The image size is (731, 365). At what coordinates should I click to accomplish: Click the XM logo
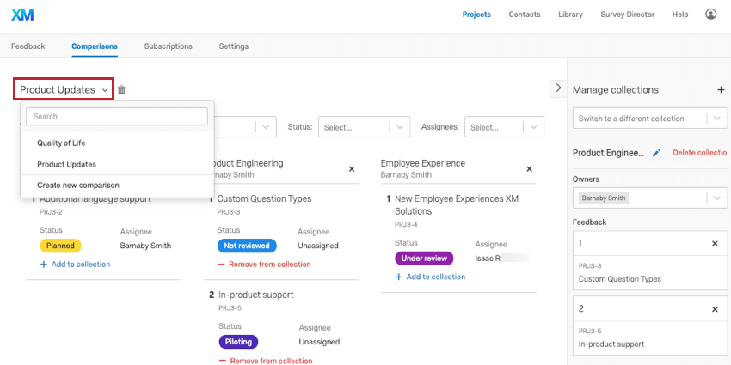23,15
